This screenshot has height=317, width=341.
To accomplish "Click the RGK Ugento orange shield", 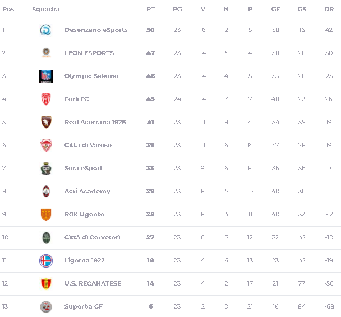I will tap(46, 214).
